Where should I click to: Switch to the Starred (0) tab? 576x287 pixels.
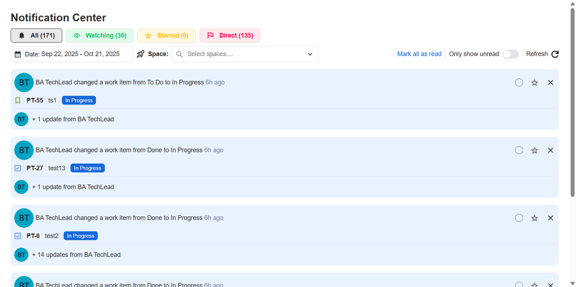166,36
